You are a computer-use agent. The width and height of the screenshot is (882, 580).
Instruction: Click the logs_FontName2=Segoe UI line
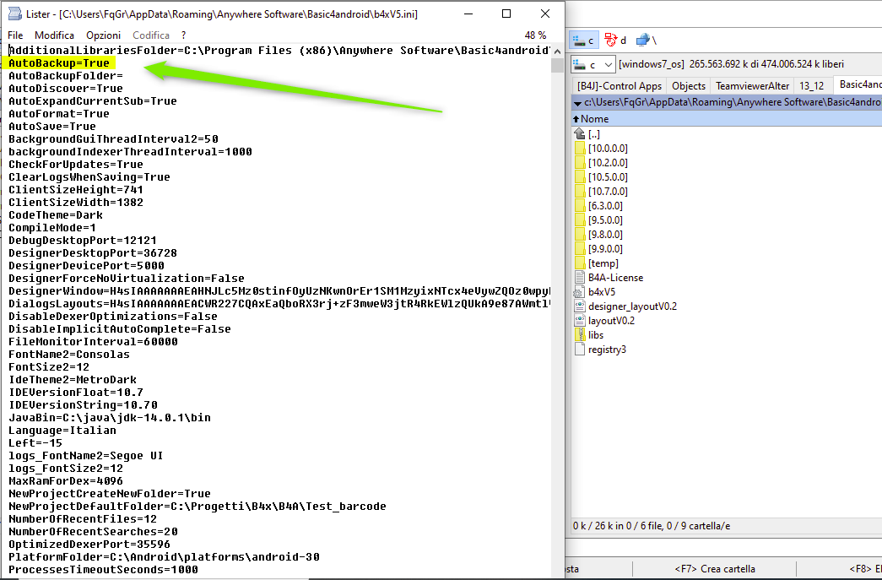[86, 456]
